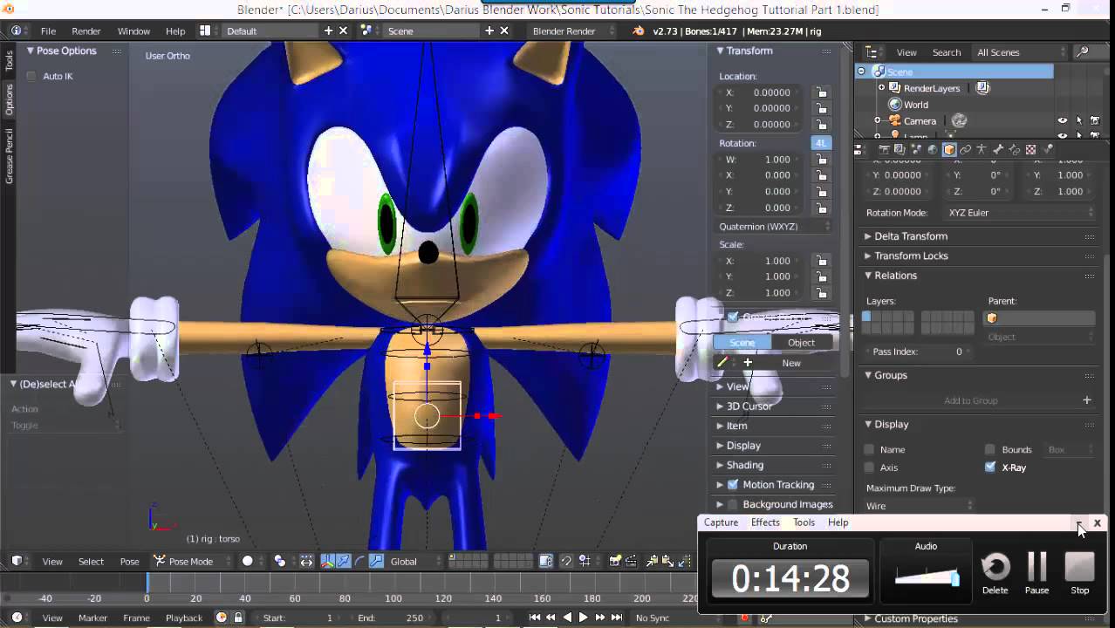Viewport: 1115px width, 628px height.
Task: Click the recorder Delete button
Action: tap(995, 573)
